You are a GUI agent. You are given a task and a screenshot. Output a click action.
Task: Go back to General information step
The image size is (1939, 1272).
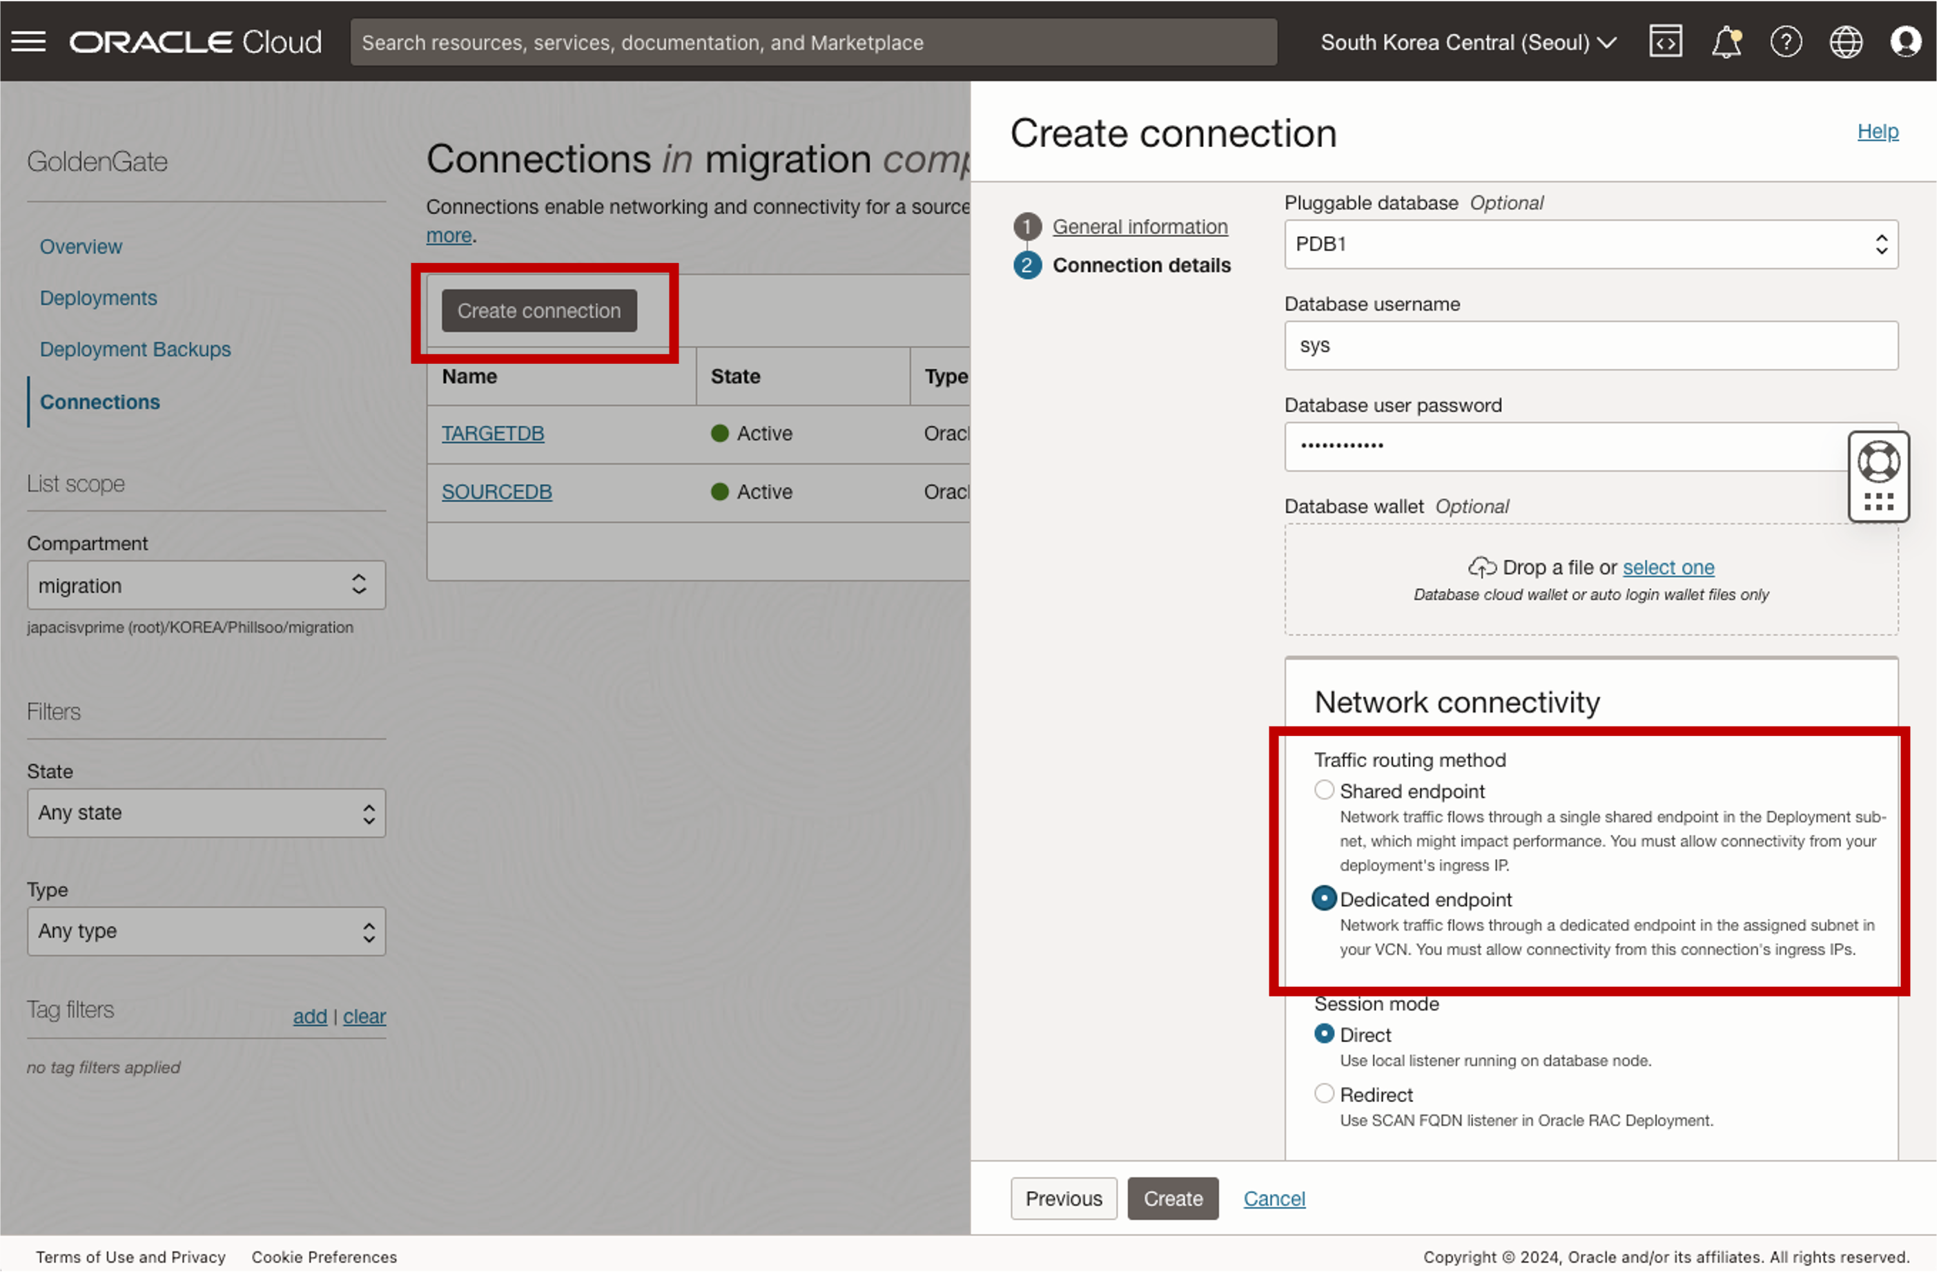pyautogui.click(x=1140, y=227)
